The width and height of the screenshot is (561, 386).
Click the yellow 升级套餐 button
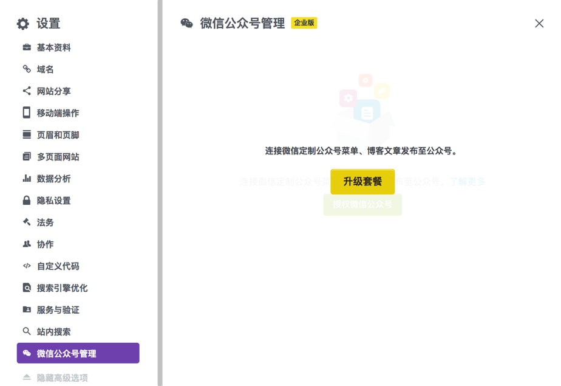(x=362, y=182)
